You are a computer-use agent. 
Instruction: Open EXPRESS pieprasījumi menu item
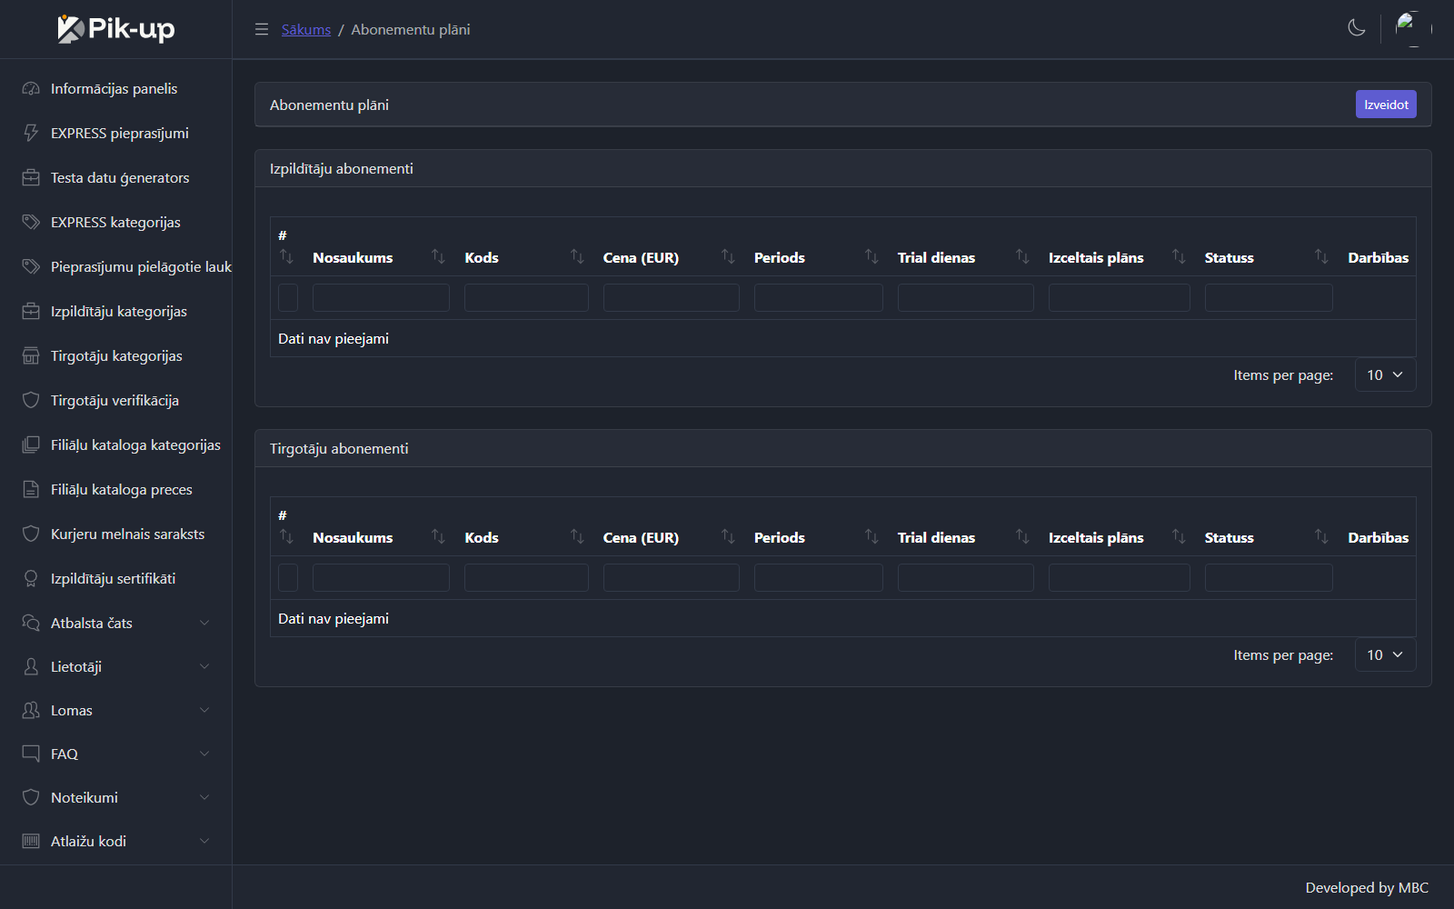pyautogui.click(x=116, y=133)
